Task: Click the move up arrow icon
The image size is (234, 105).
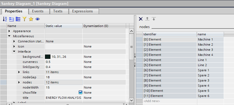Action: click(147, 19)
